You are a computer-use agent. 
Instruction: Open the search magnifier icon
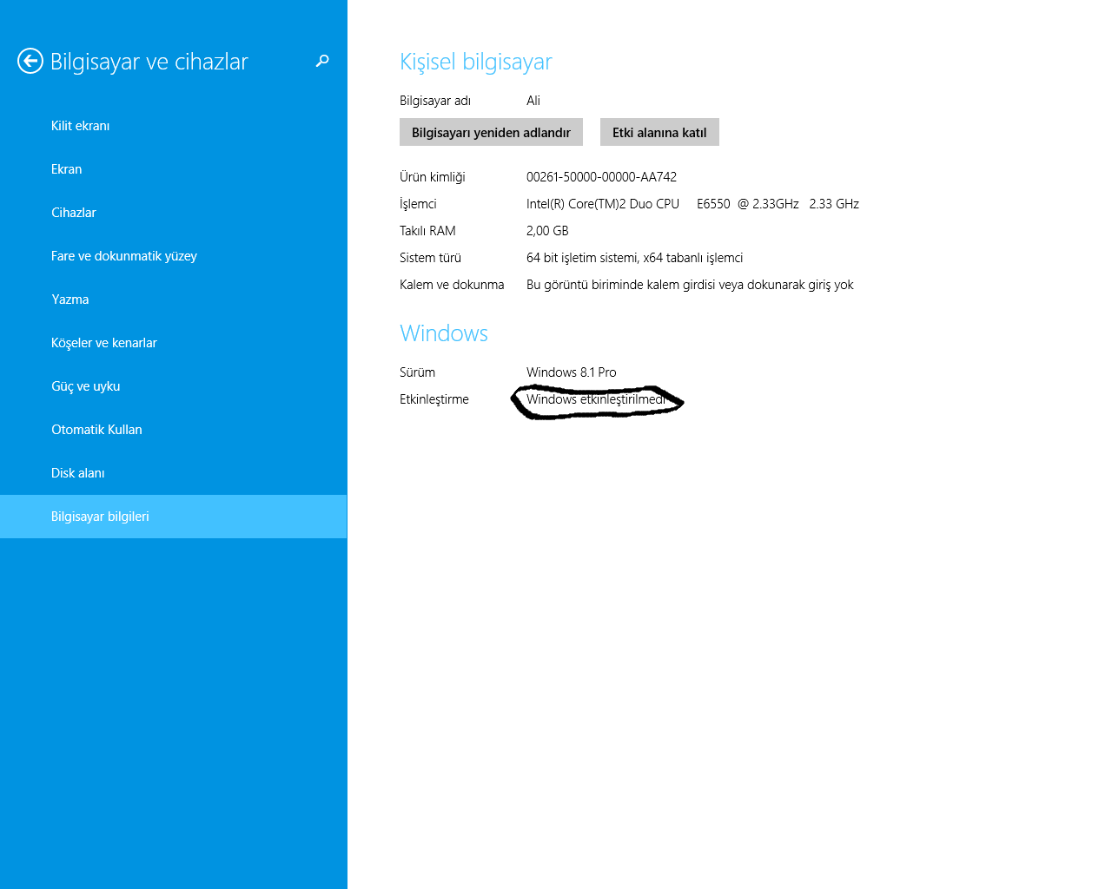[322, 61]
